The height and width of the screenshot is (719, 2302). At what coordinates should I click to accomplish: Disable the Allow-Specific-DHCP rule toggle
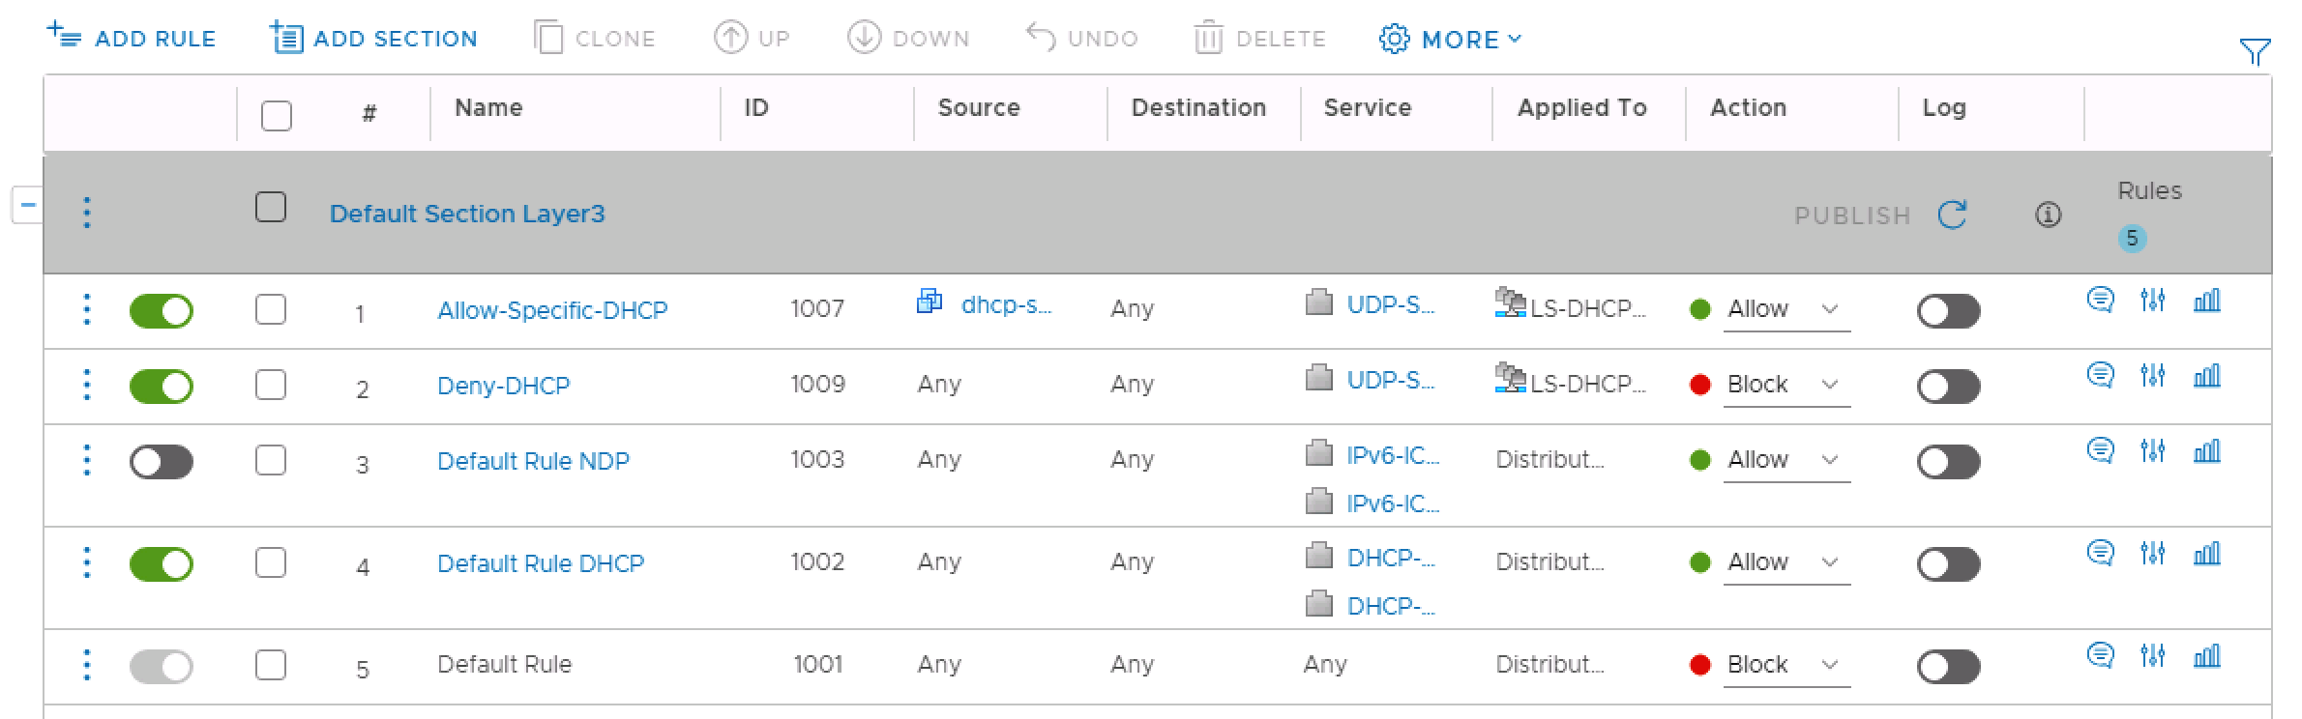(162, 311)
